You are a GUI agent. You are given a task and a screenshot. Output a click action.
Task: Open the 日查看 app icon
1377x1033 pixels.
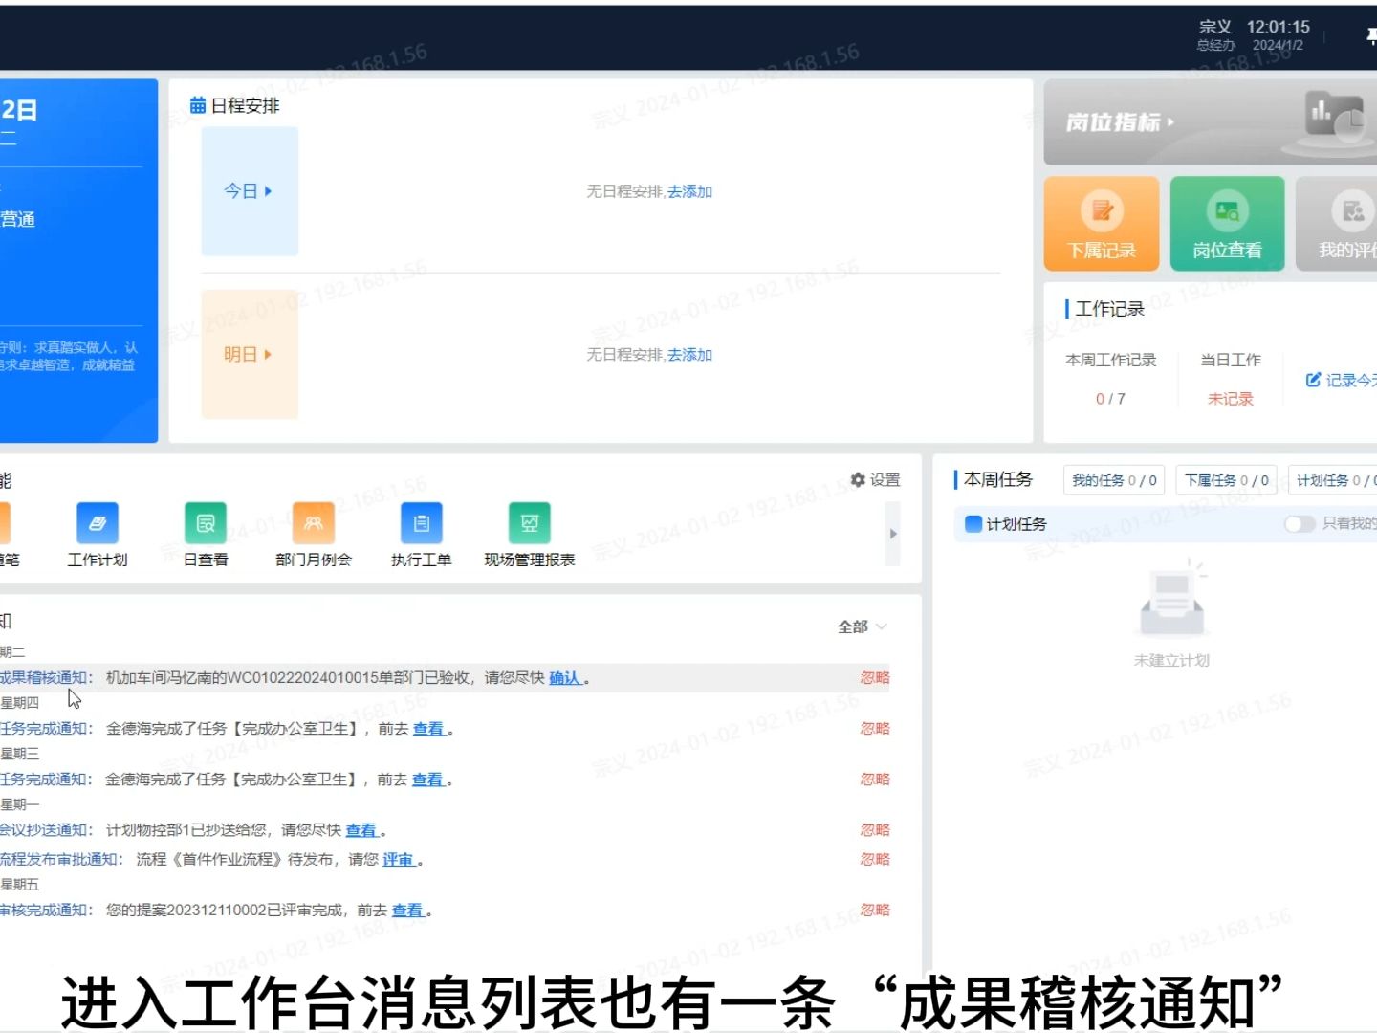point(205,523)
